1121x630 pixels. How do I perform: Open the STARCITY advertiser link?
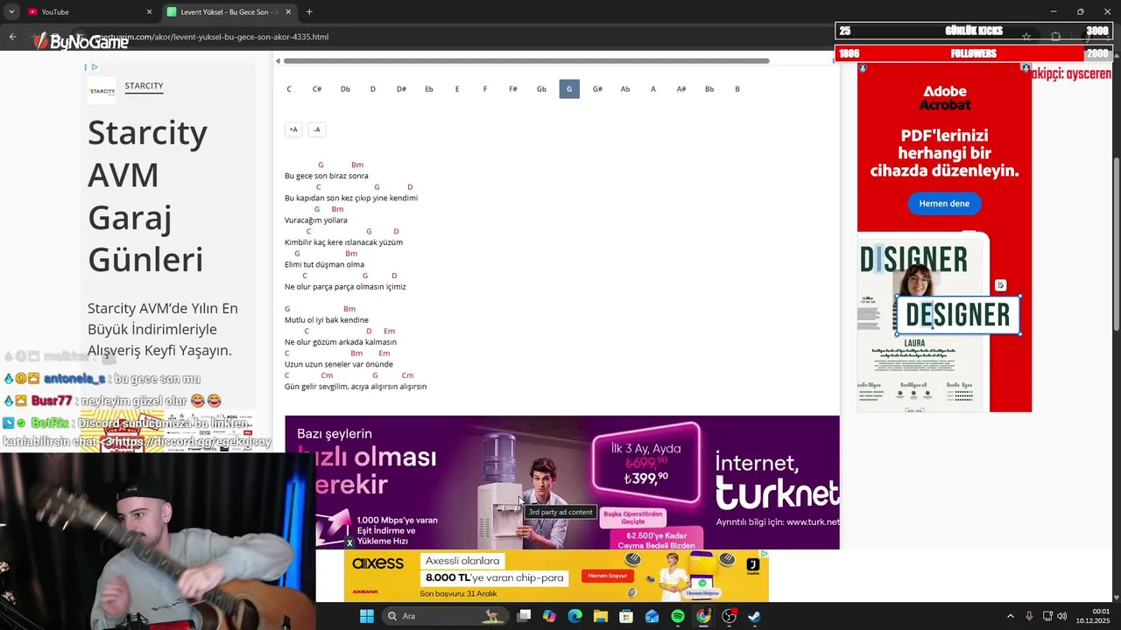[x=144, y=86]
